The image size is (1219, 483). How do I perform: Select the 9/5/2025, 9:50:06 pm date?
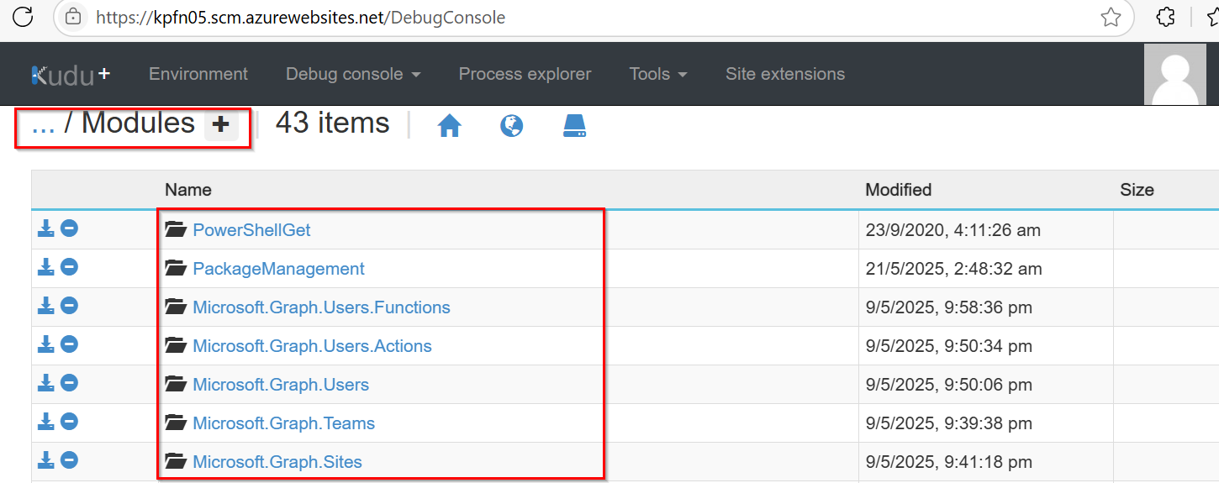click(x=949, y=384)
